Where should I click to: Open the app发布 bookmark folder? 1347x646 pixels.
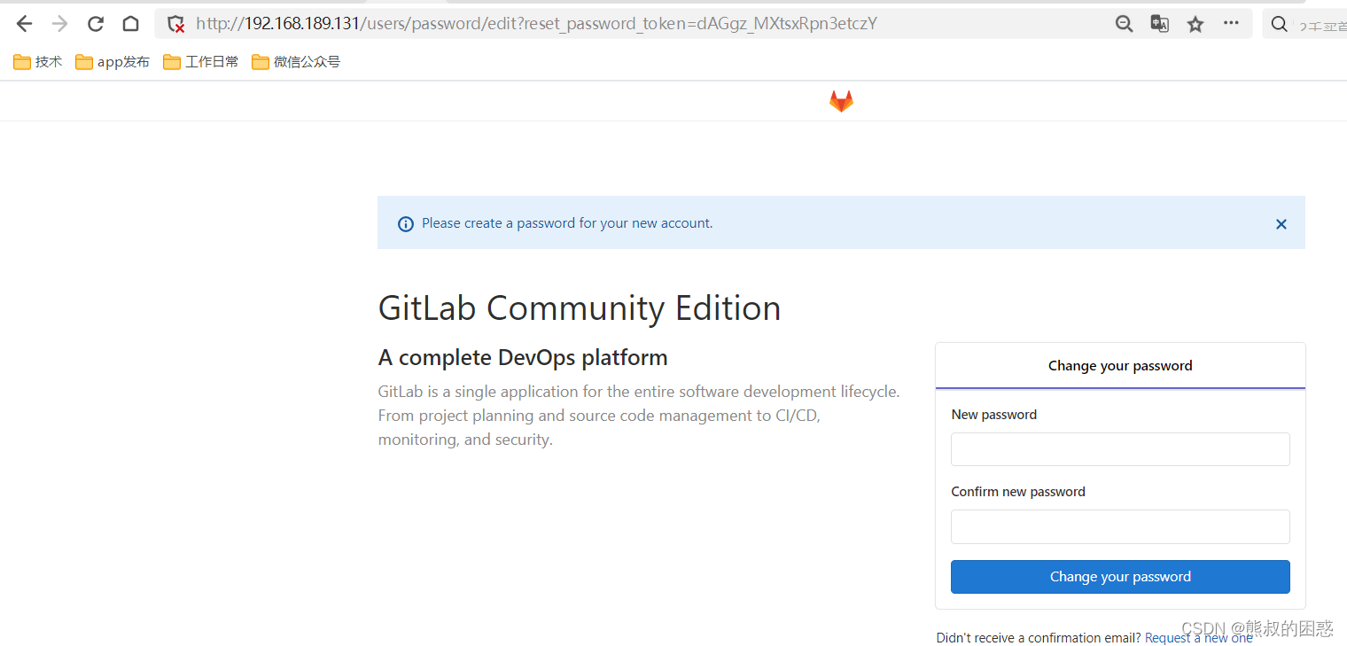113,61
